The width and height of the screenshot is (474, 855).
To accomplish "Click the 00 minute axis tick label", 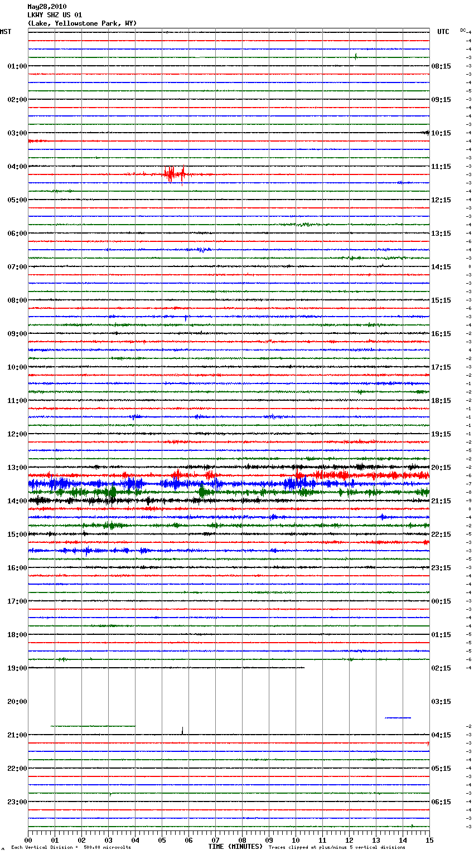I will pos(28,841).
